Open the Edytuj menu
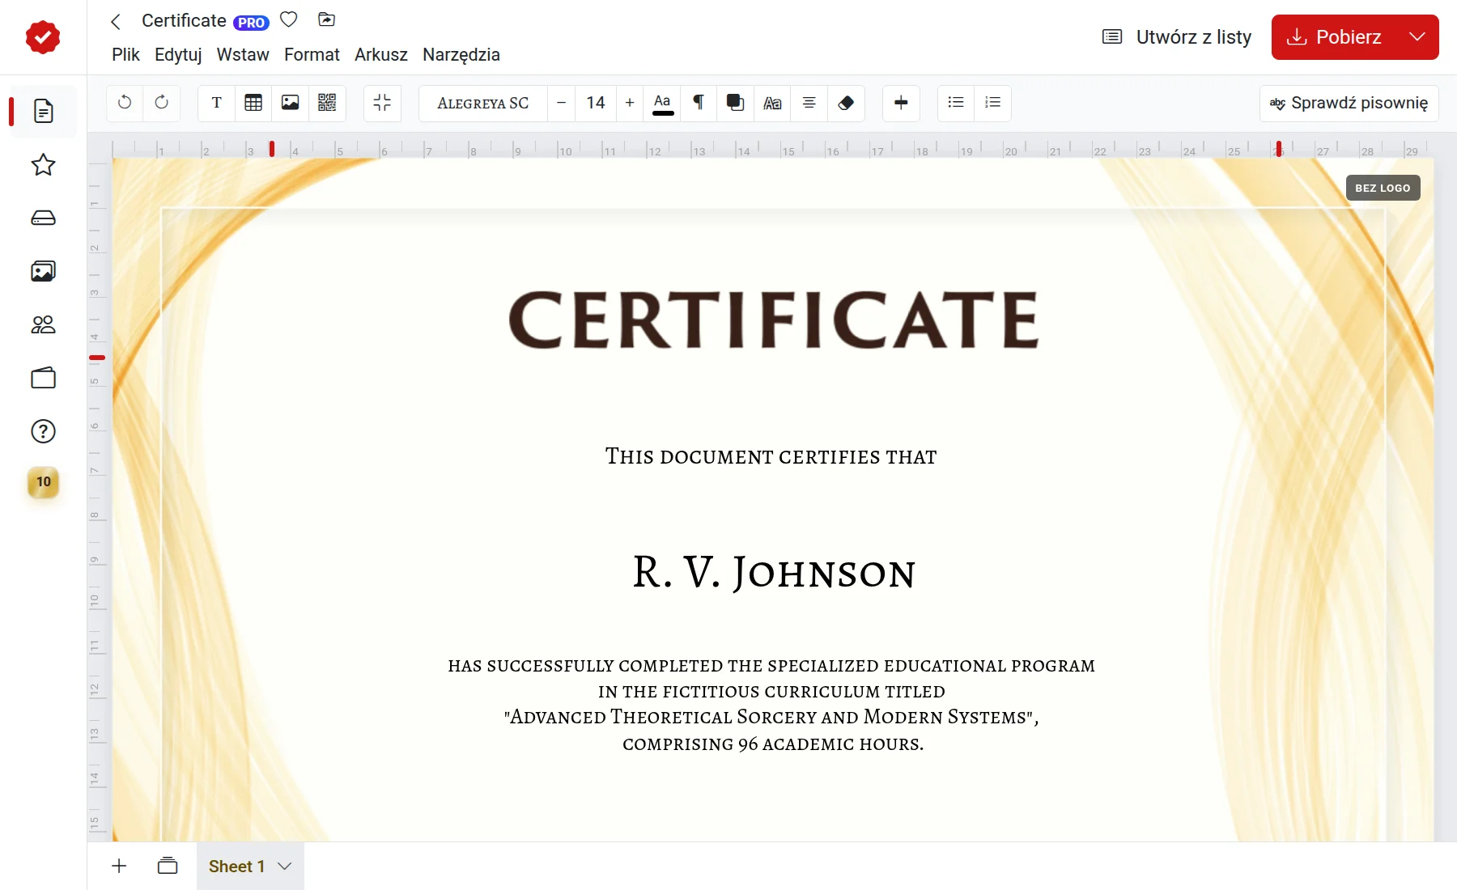 pos(178,54)
